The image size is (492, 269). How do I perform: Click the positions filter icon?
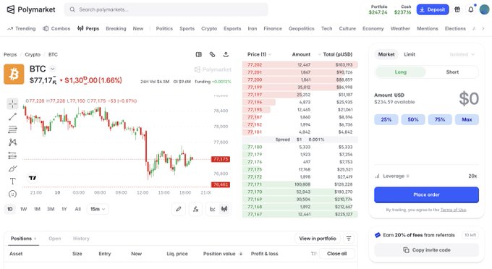click(349, 239)
